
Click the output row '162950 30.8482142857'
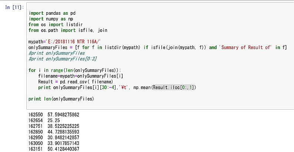point(54,138)
